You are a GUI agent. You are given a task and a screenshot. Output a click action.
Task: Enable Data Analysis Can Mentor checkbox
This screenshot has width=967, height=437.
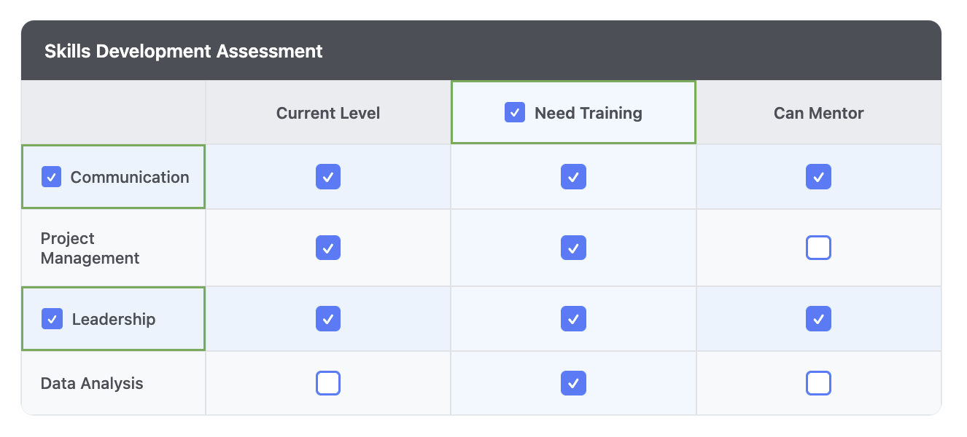[x=818, y=383]
